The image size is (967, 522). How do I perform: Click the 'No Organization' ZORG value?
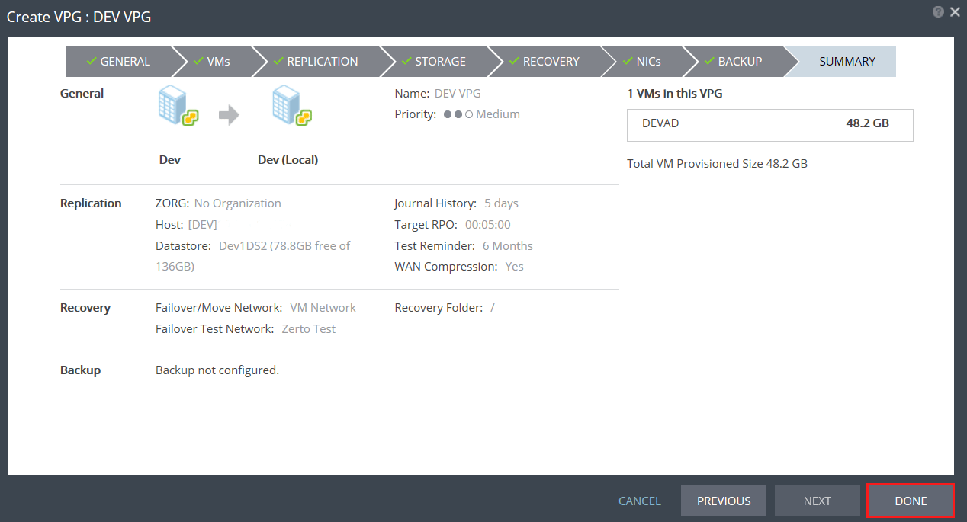pyautogui.click(x=238, y=203)
